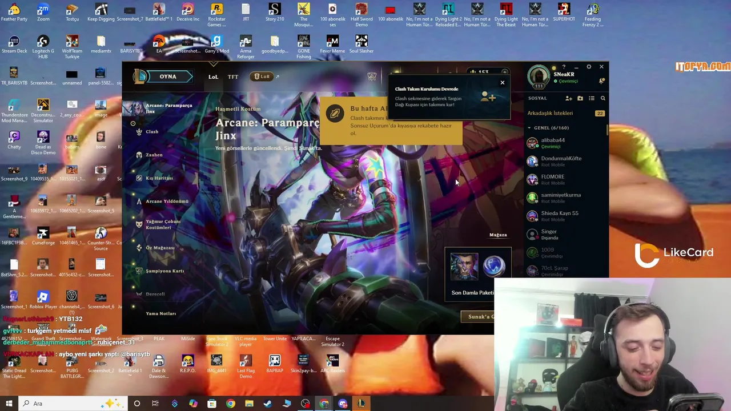Switch to the TFT tab
The height and width of the screenshot is (411, 731).
click(233, 76)
